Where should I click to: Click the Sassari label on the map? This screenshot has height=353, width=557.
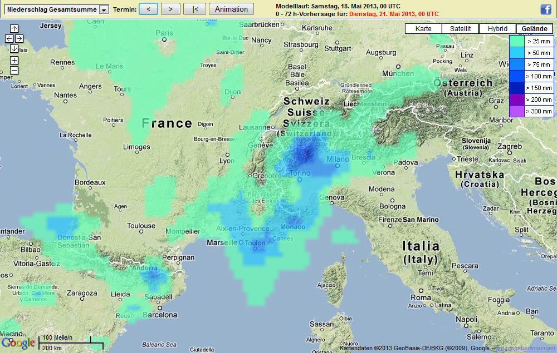[x=321, y=324]
